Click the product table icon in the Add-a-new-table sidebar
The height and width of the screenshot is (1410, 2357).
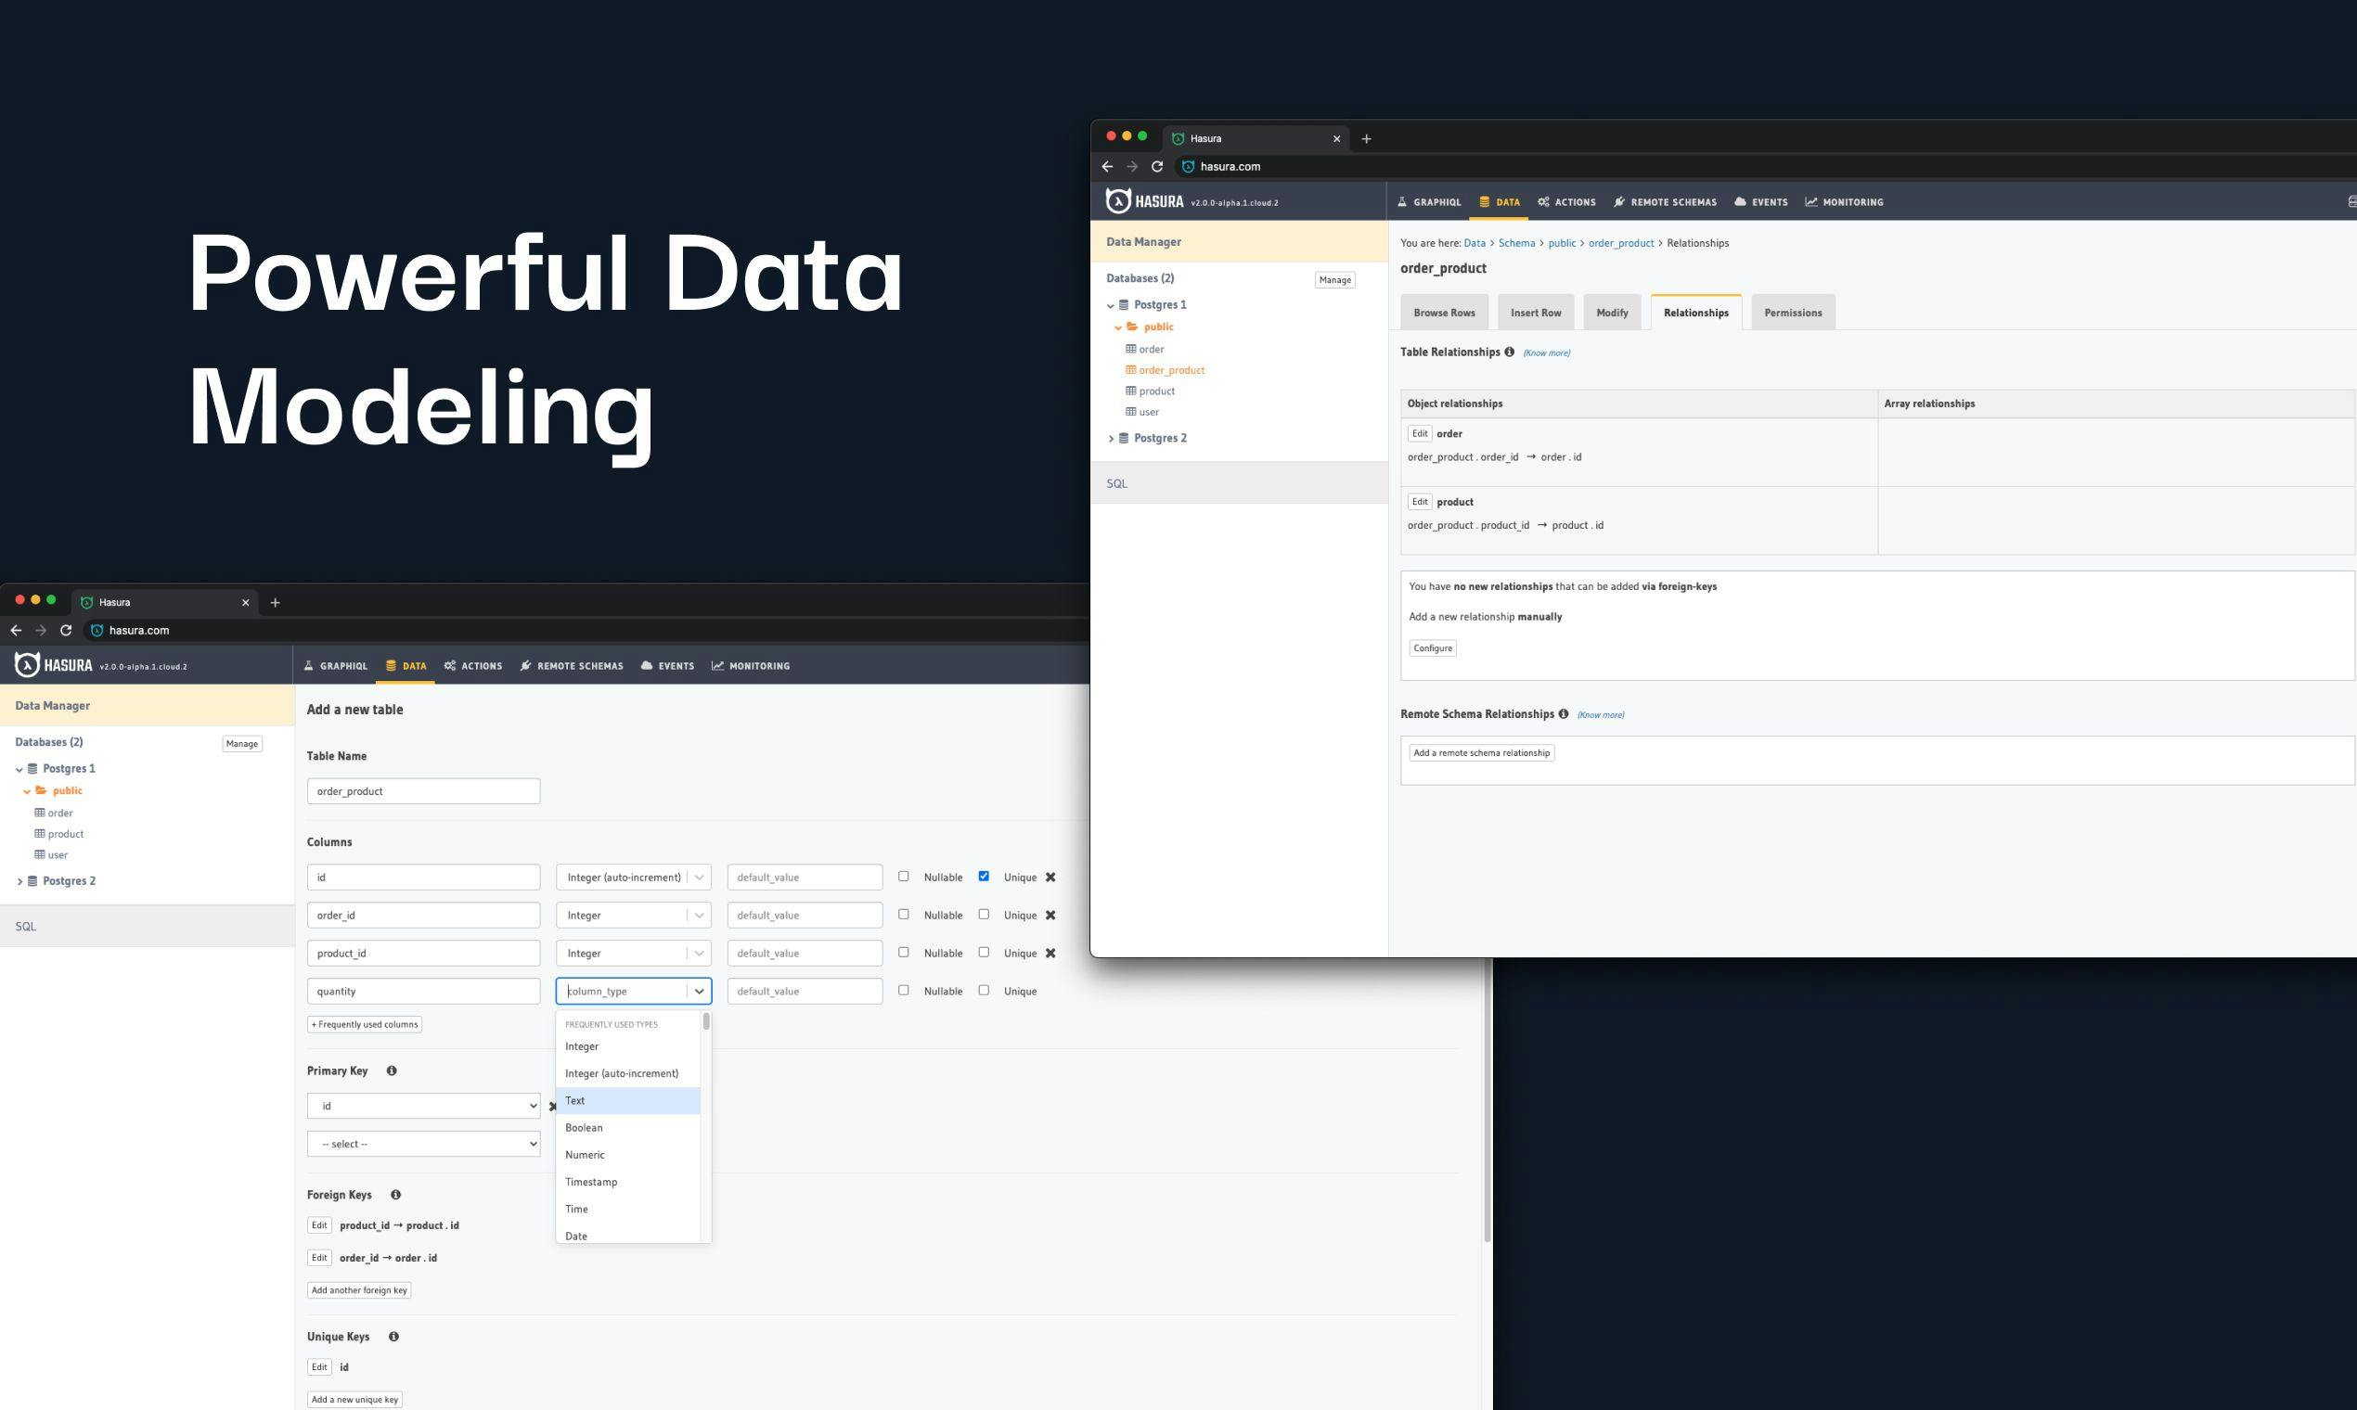pyautogui.click(x=40, y=833)
